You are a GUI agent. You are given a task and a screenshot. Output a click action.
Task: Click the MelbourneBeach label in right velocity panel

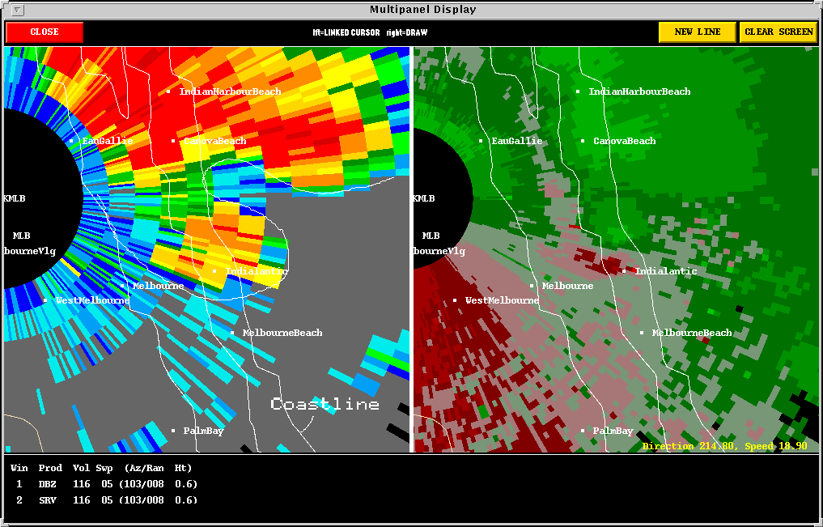click(x=691, y=334)
